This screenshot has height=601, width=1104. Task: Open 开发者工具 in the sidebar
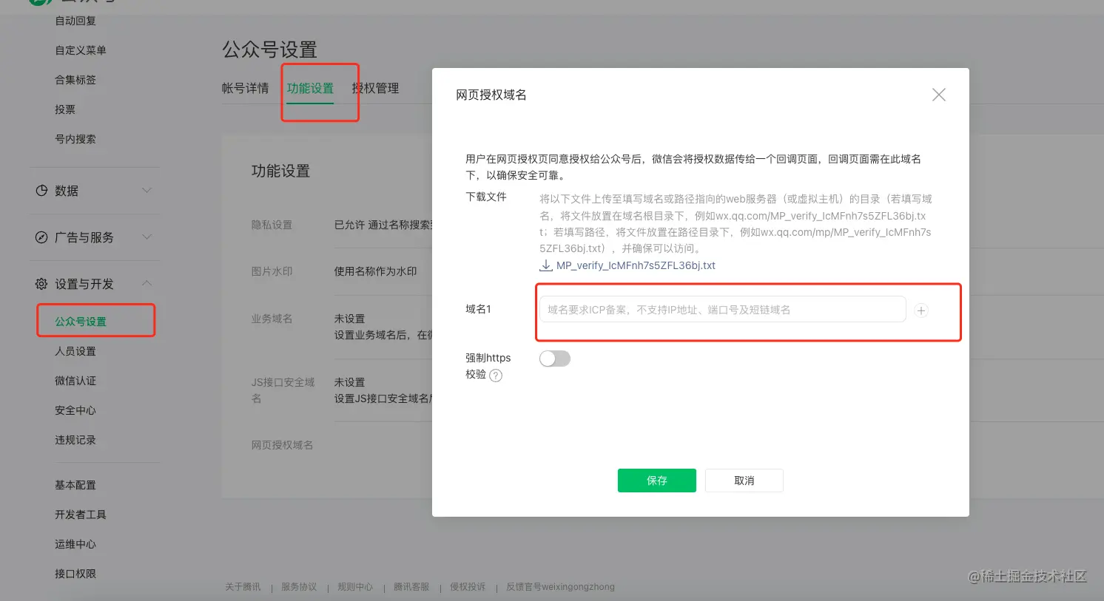pos(81,515)
